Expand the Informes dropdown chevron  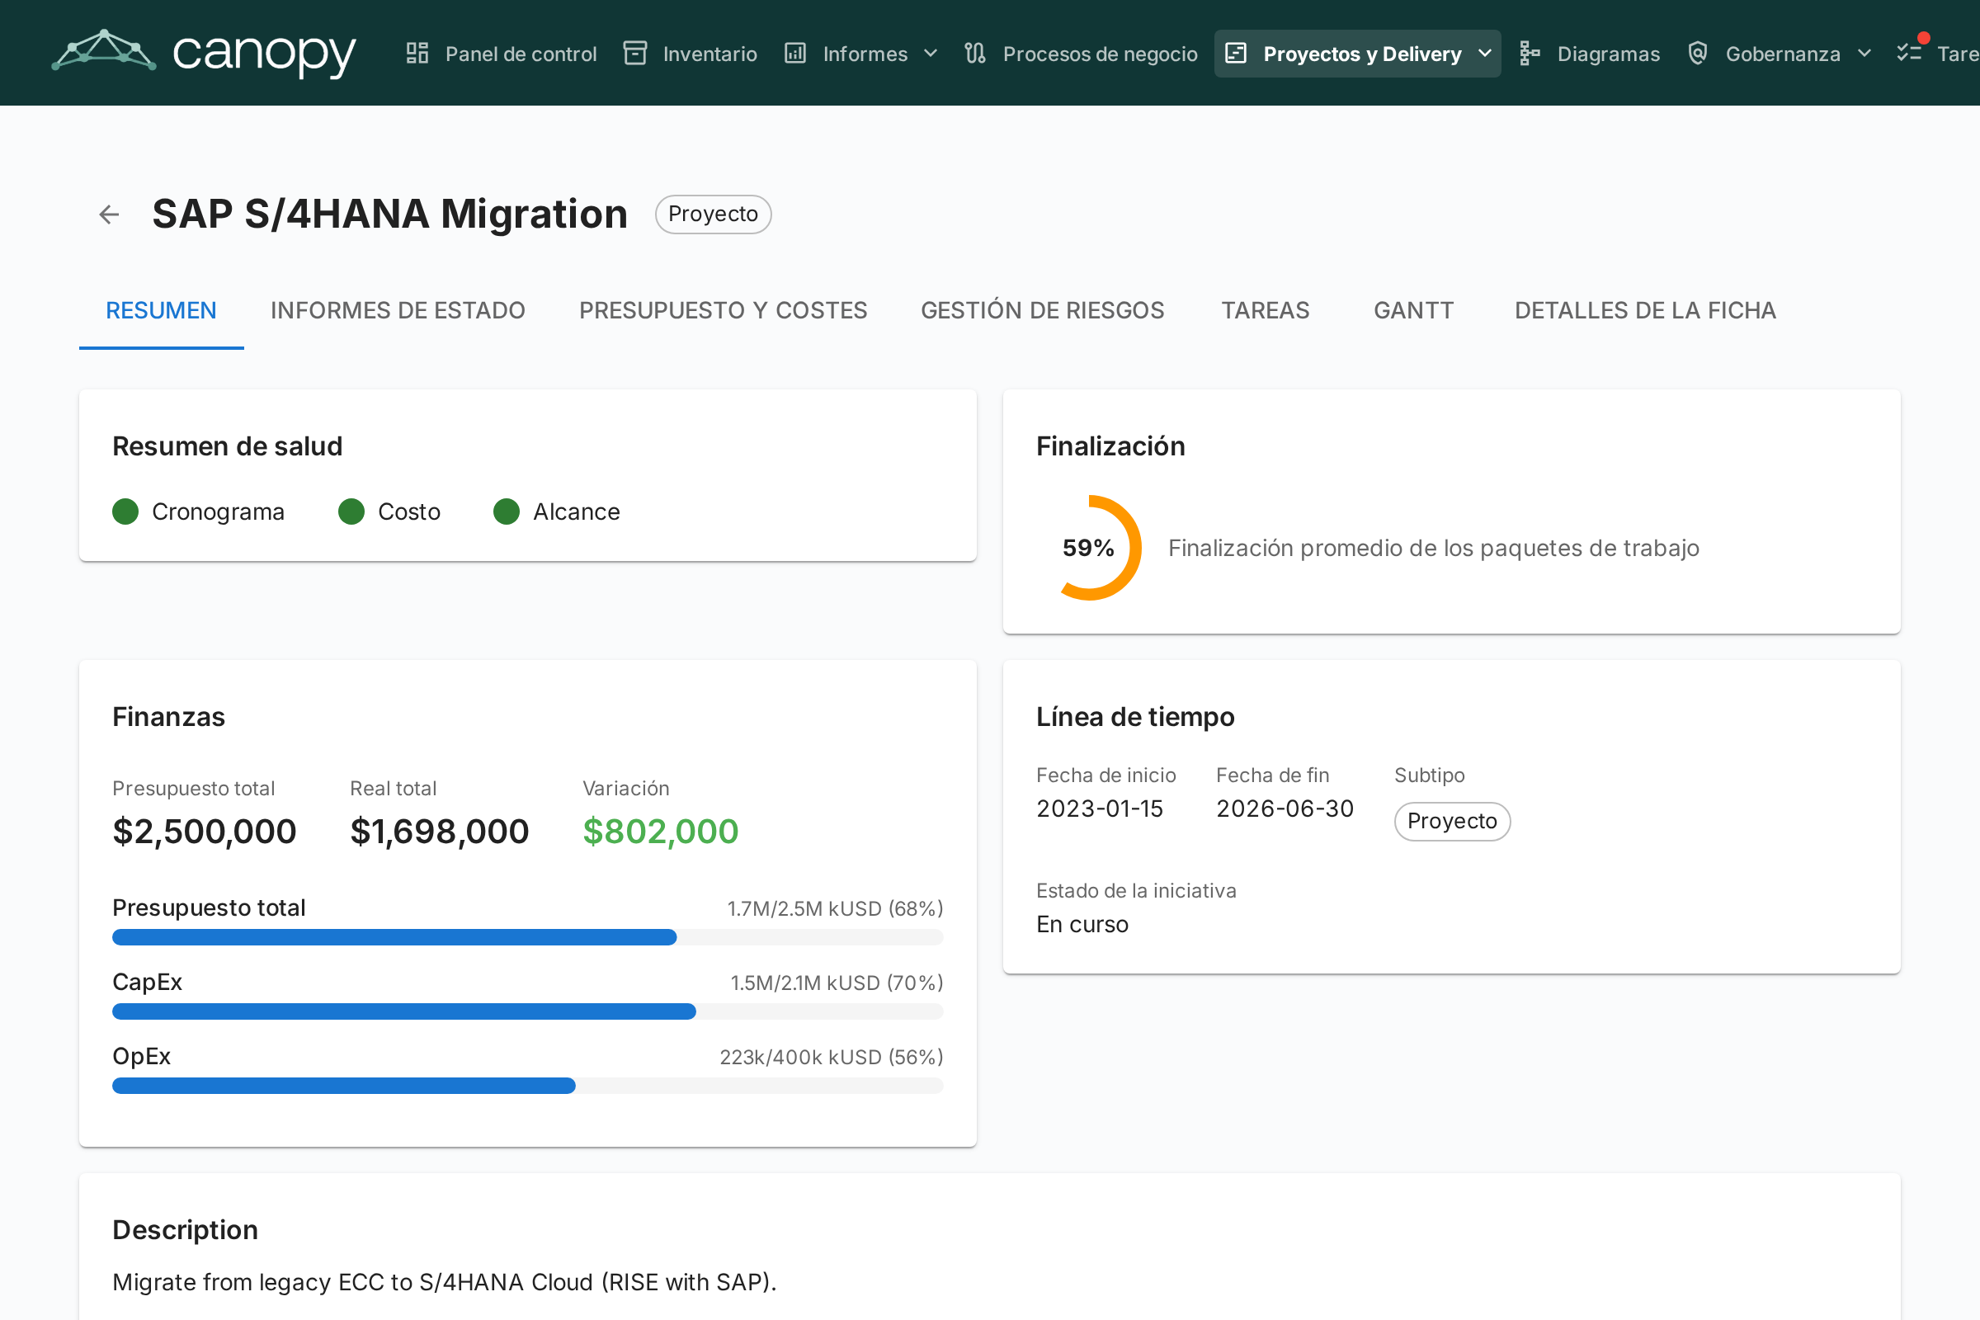pyautogui.click(x=931, y=54)
